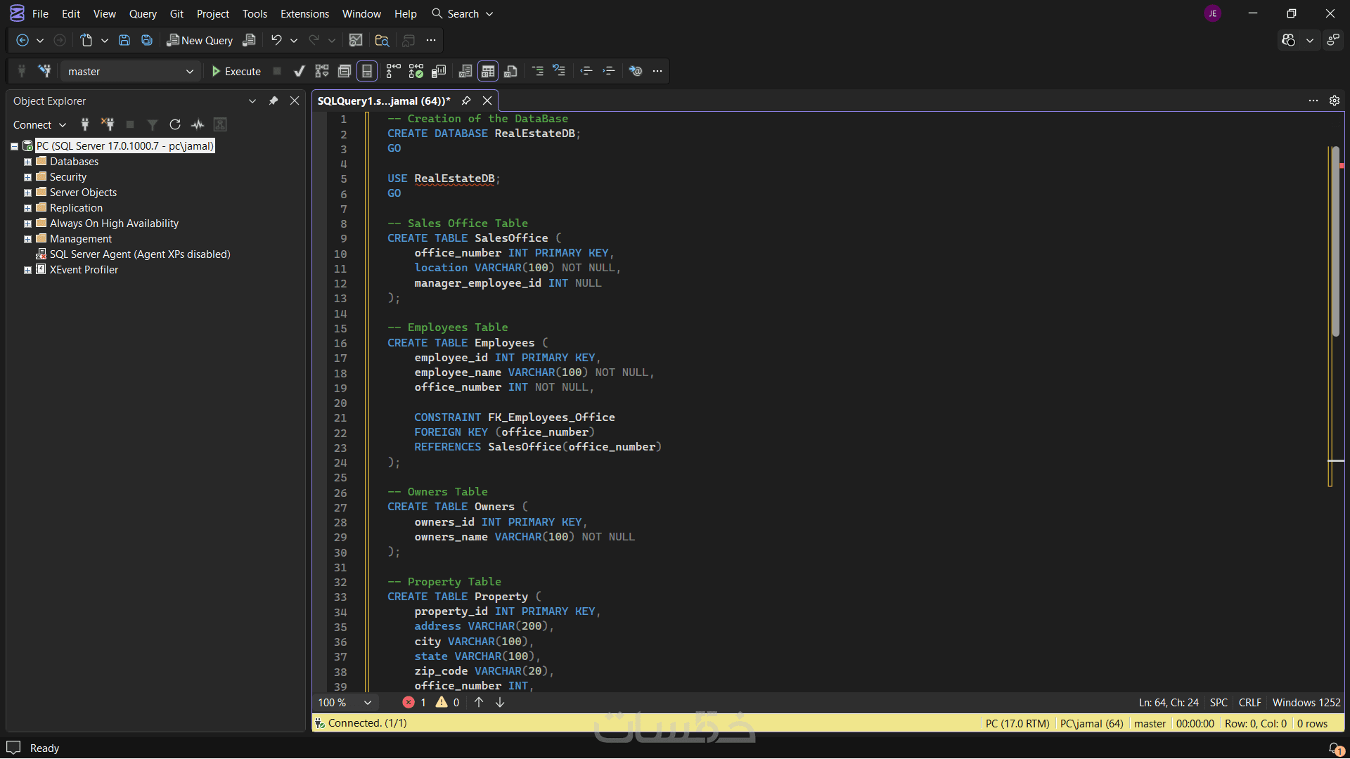
Task: Click the Save file icon
Action: (x=124, y=40)
